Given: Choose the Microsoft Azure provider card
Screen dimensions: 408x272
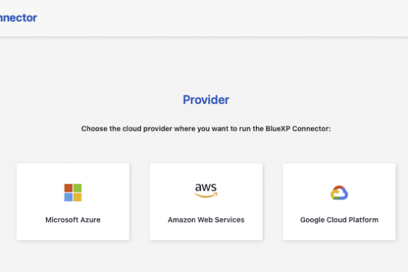Looking at the screenshot, I should click(73, 202).
